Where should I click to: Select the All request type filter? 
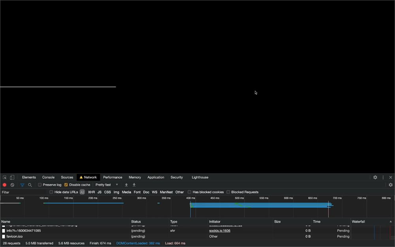(82, 192)
